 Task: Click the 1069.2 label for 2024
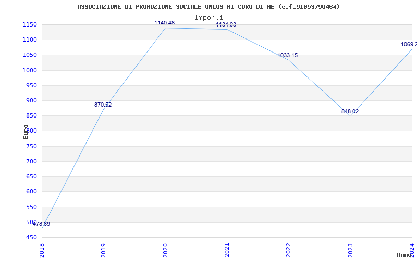click(409, 45)
